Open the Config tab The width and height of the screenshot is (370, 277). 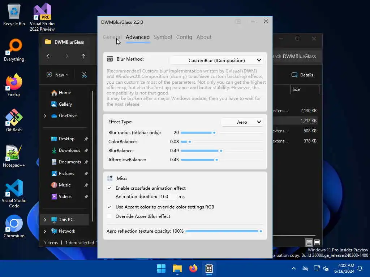(x=184, y=37)
